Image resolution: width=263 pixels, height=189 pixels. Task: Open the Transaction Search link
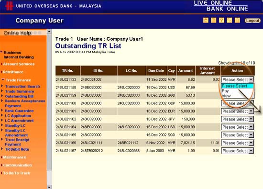[22, 87]
